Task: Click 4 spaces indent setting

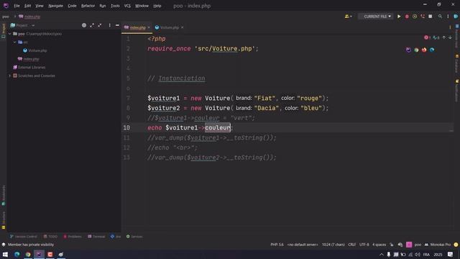Action: [x=379, y=245]
